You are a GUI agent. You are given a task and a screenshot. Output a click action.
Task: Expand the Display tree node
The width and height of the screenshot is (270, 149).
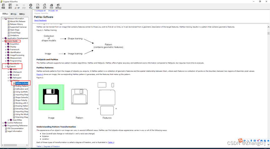point(6,47)
